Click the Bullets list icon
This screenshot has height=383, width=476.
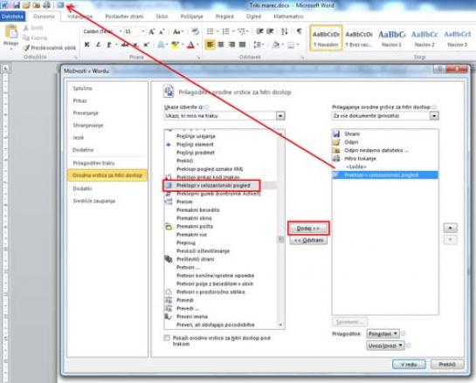coord(210,31)
